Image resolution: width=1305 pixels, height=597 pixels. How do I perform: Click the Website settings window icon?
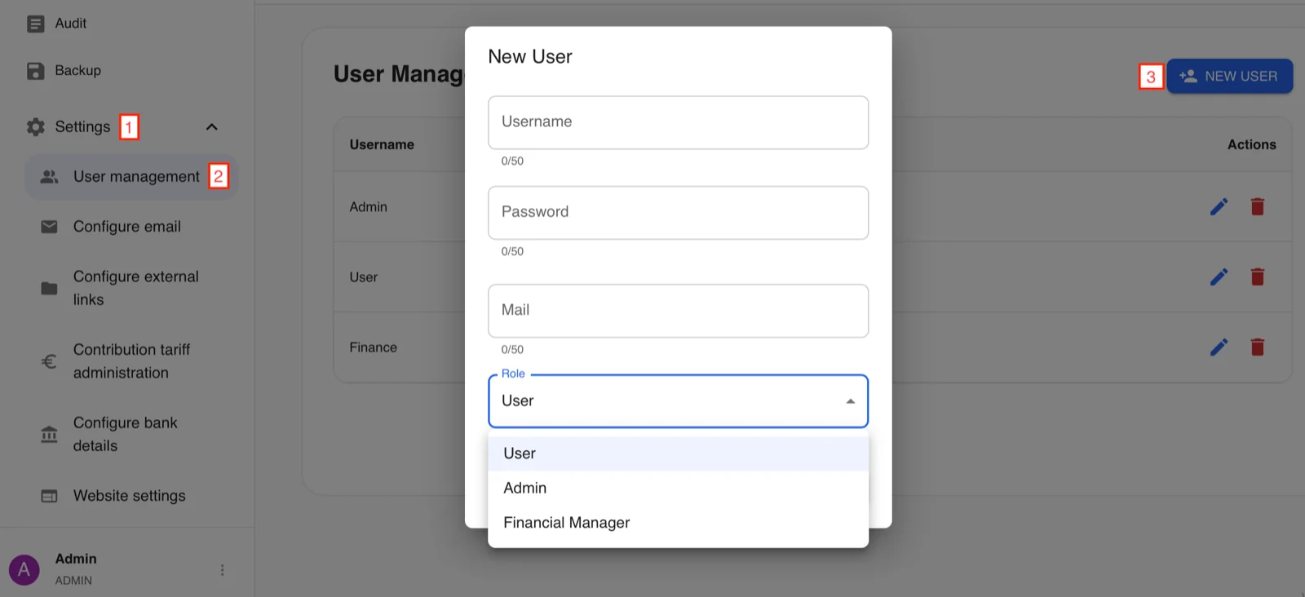coord(50,496)
